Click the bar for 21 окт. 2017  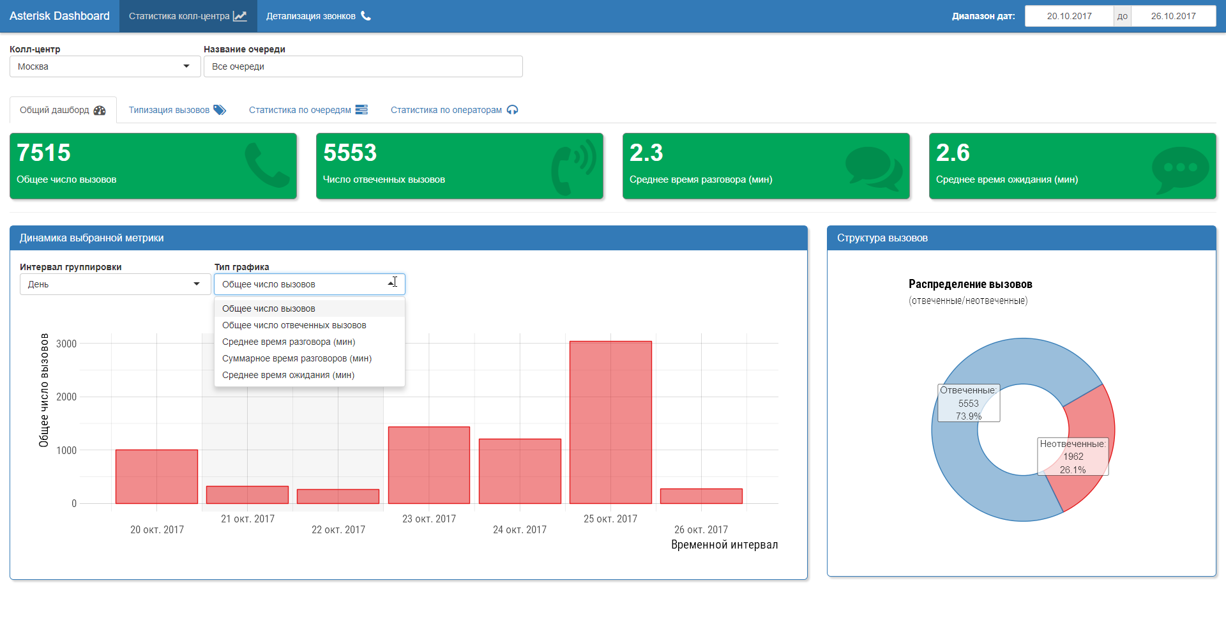pos(247,495)
